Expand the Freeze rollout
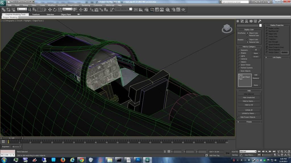The width and height of the screenshot is (291, 163). tap(249, 122)
